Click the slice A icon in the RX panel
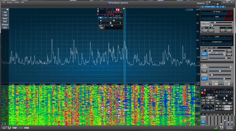Screen dimensions: 236x131 tap(202, 90)
